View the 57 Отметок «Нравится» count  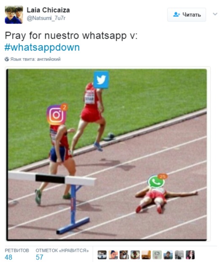(62, 254)
